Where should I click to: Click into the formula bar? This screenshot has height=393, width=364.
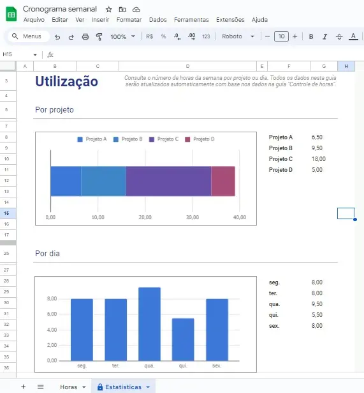(208, 55)
